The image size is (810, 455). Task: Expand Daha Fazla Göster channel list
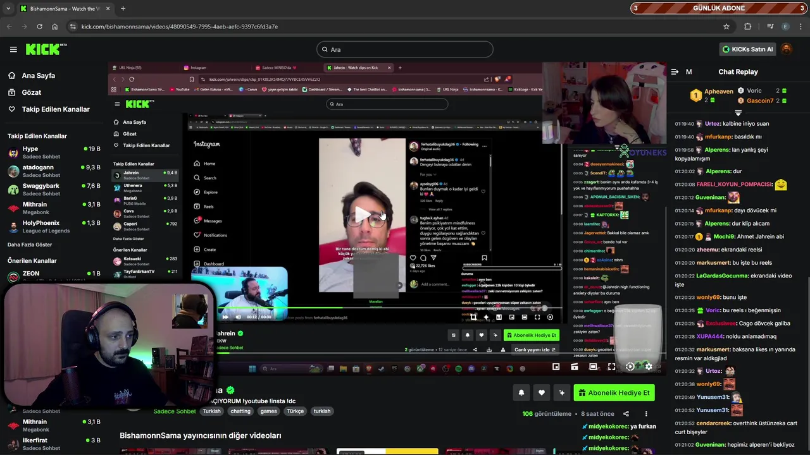[x=30, y=245]
